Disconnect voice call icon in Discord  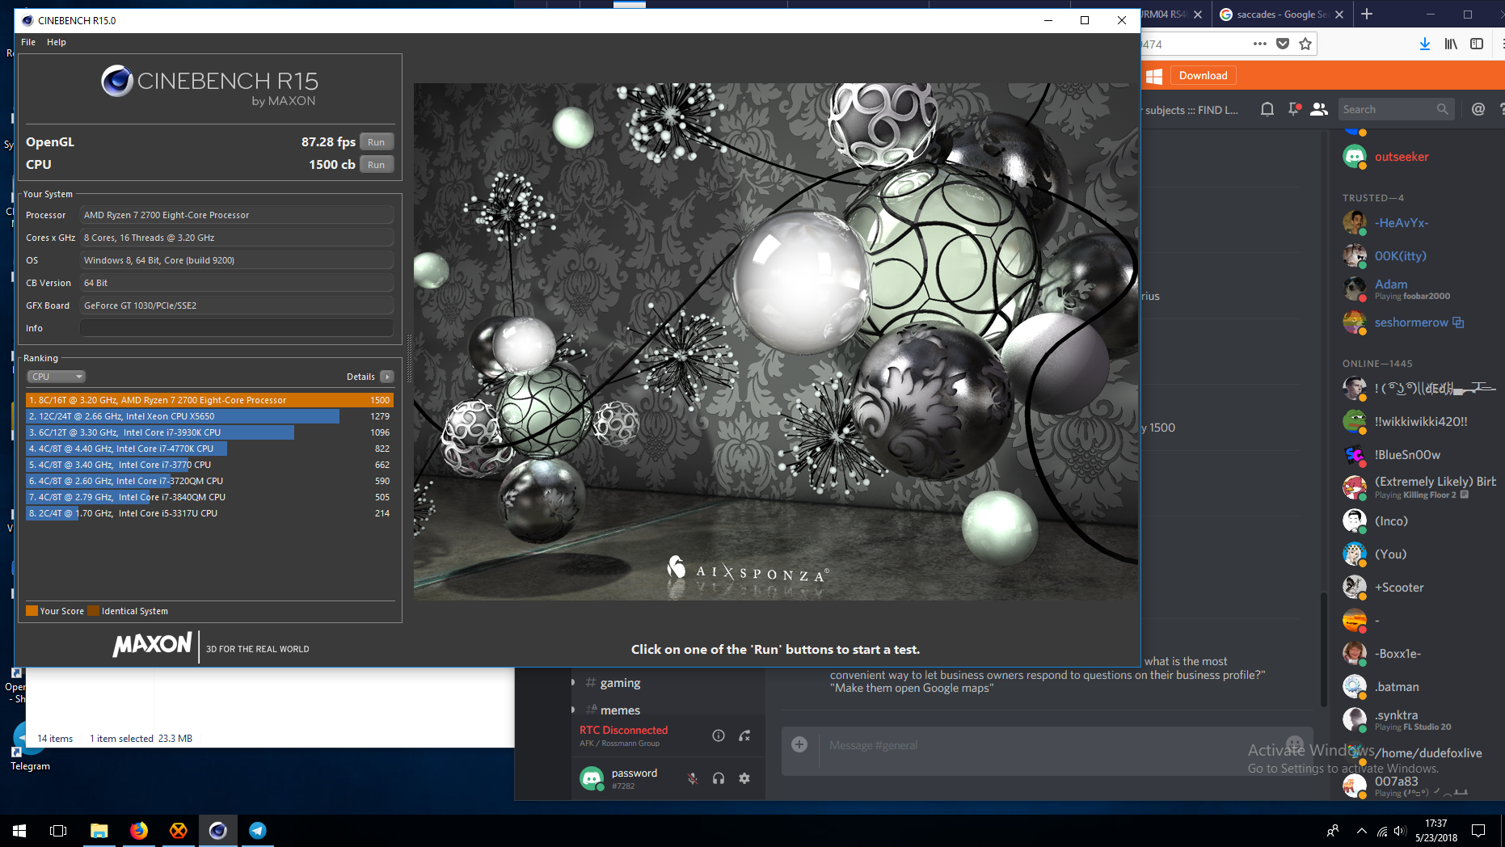(x=744, y=735)
